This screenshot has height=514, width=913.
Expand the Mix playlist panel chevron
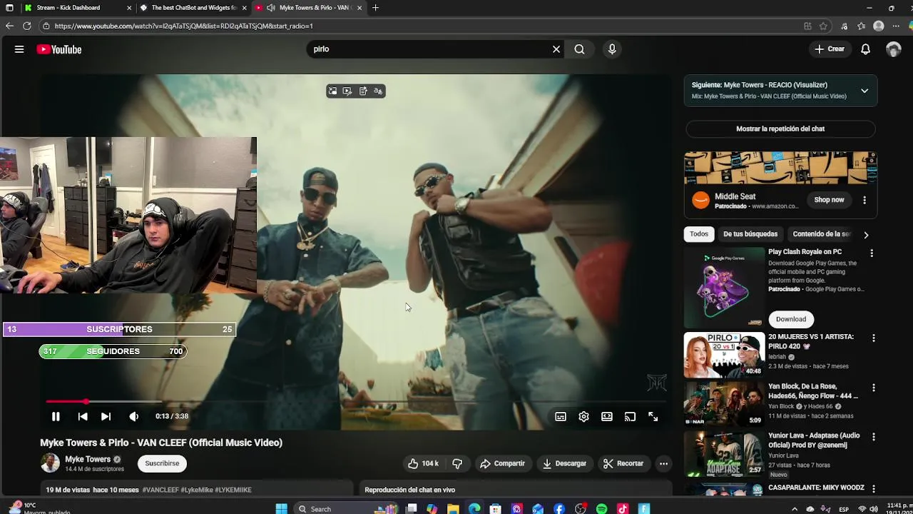click(x=864, y=91)
